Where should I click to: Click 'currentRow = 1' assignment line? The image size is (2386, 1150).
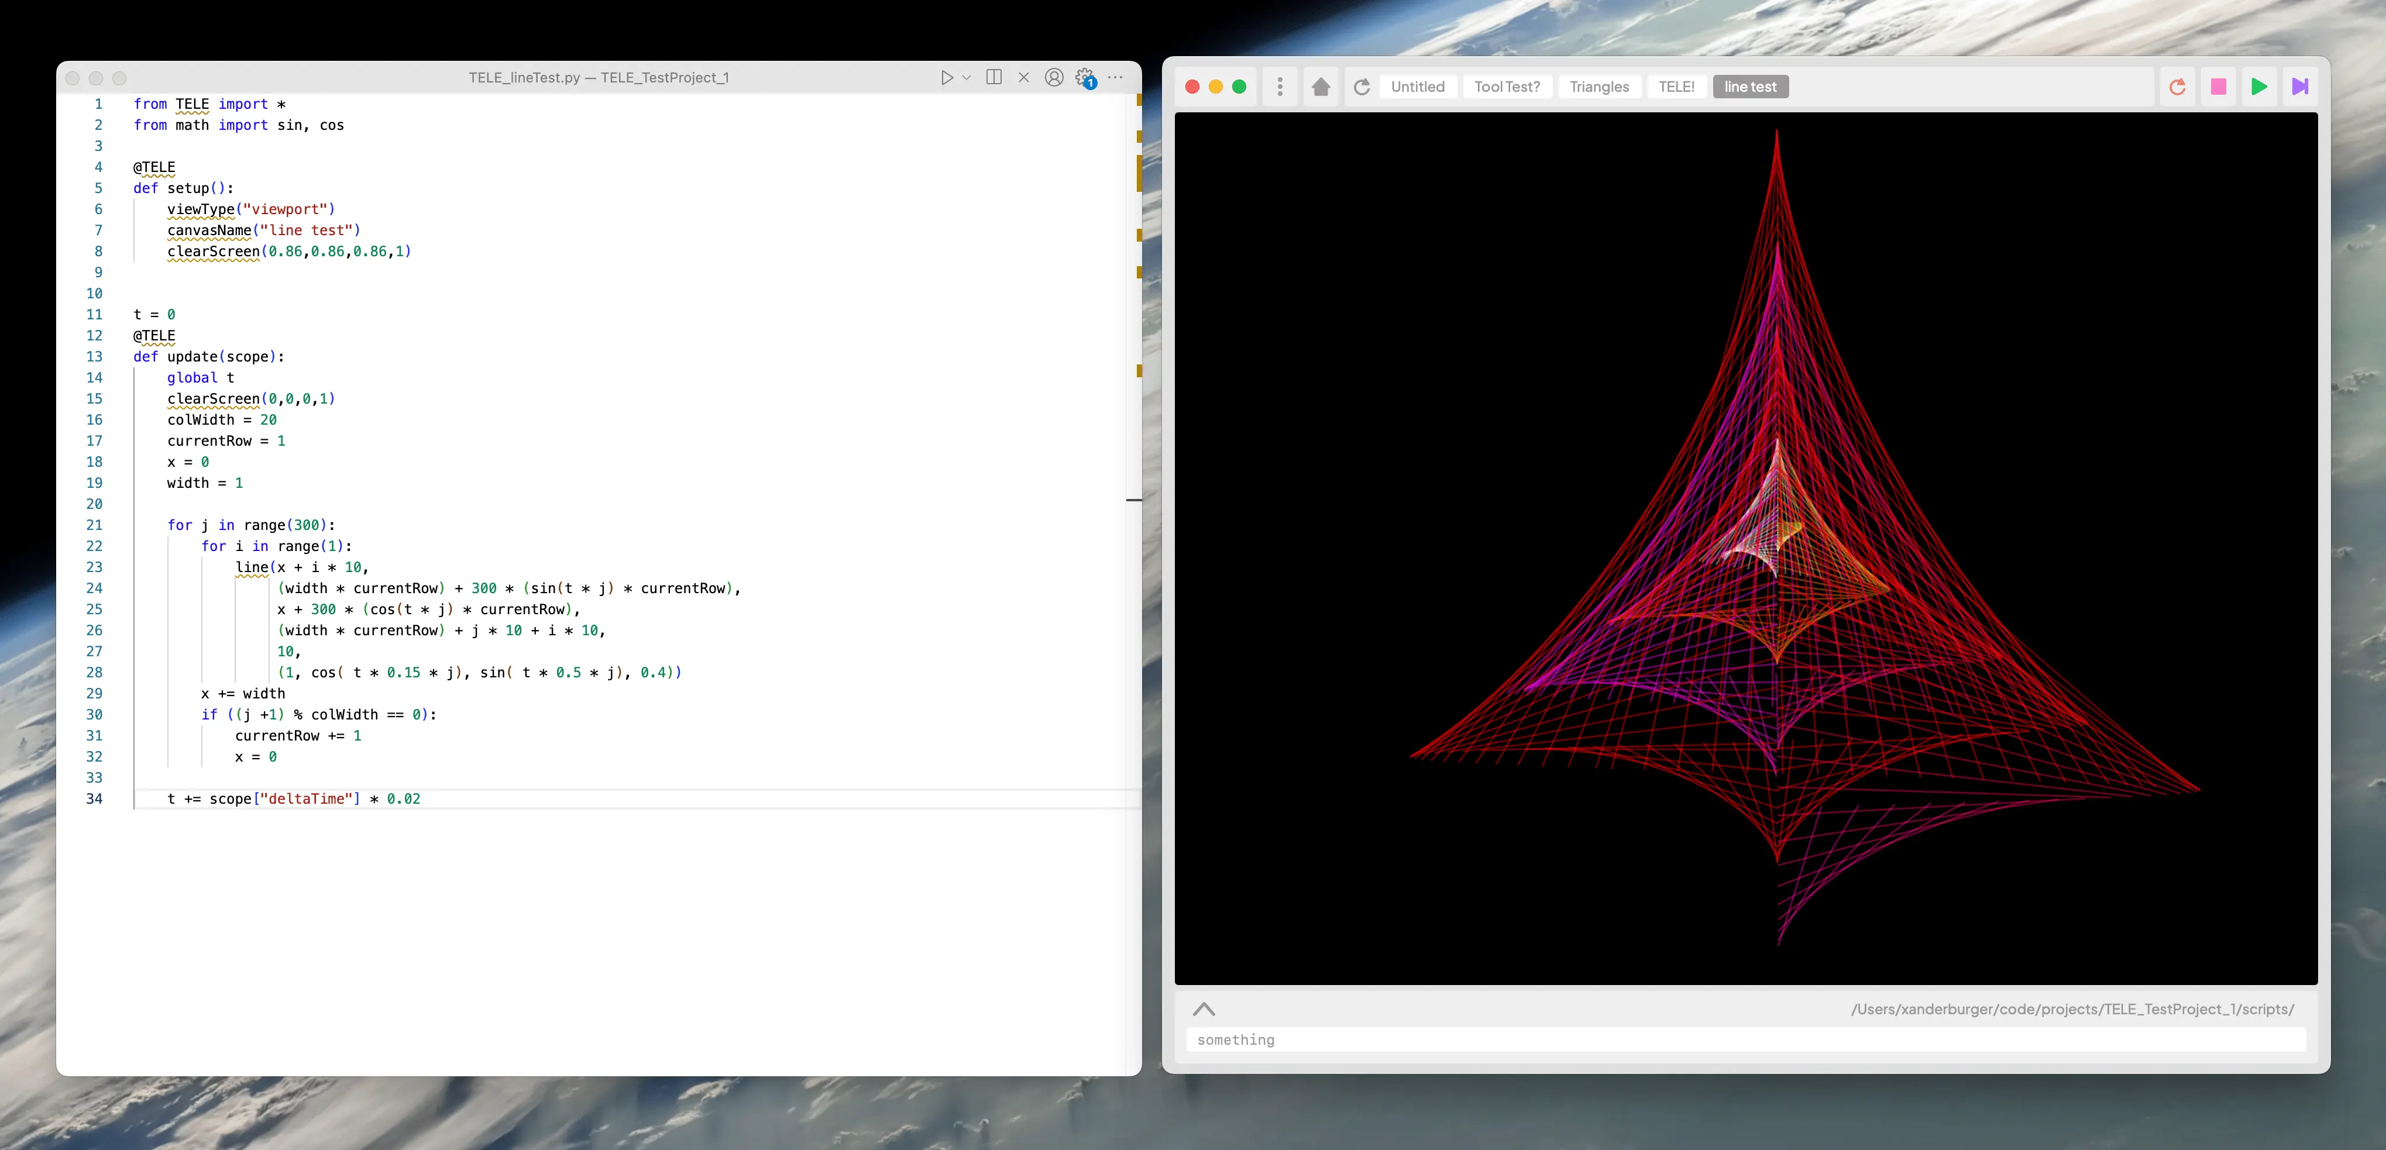pos(226,440)
